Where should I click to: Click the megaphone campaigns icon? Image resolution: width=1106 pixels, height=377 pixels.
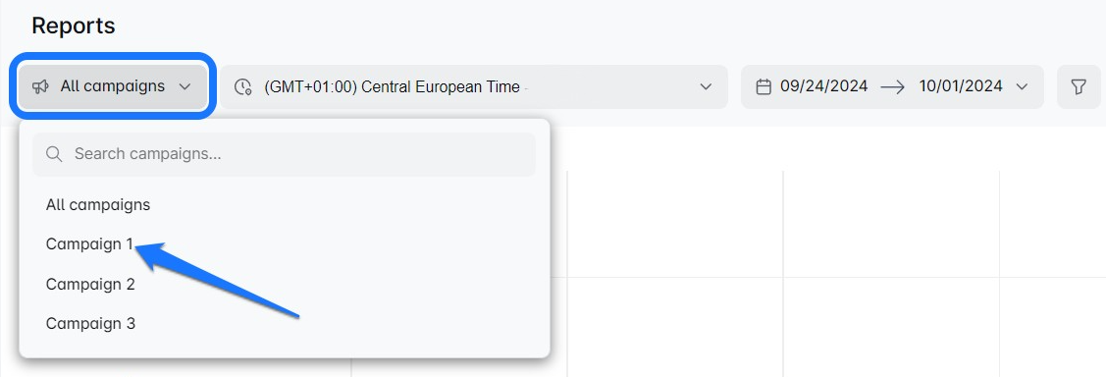coord(41,86)
